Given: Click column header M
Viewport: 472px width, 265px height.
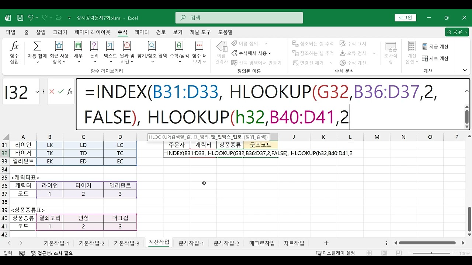Looking at the screenshot, I should (377, 137).
